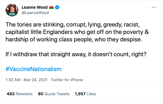Viewport: 163px width, 104px height.
Task: Click the line "hardship of working class people"
Action: click(x=74, y=40)
